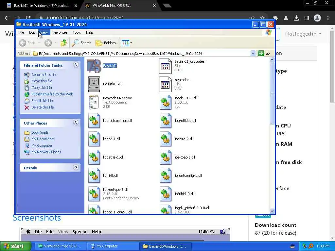Screen dimensions: 335x251
Task: Select the Keycodes ReadMe text document icon
Action: pos(94,102)
